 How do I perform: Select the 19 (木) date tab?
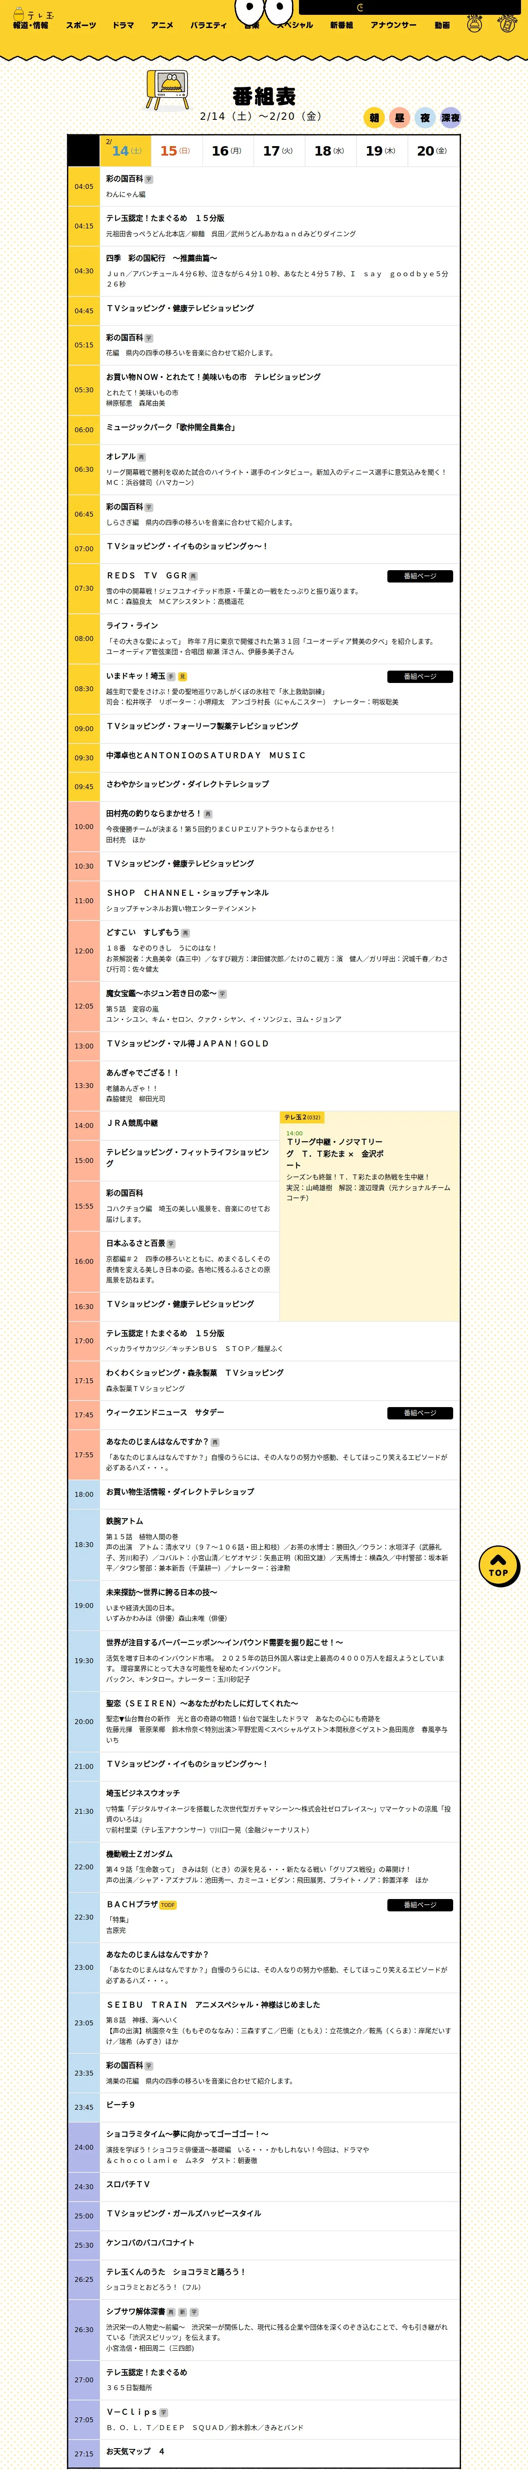pyautogui.click(x=381, y=151)
